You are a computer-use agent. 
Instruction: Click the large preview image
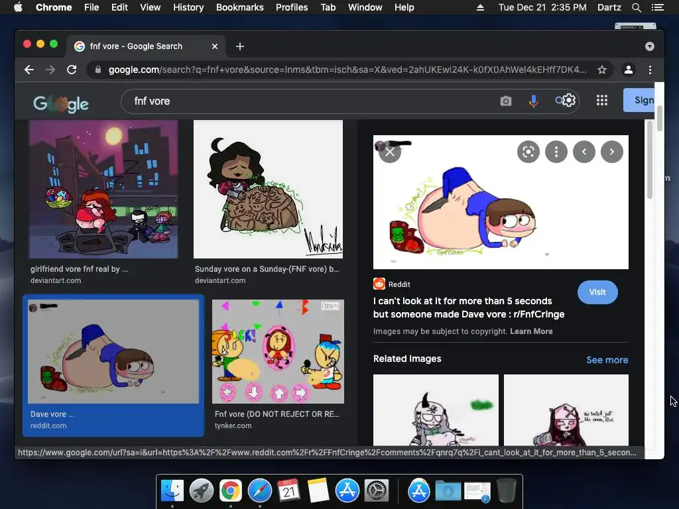pos(501,202)
